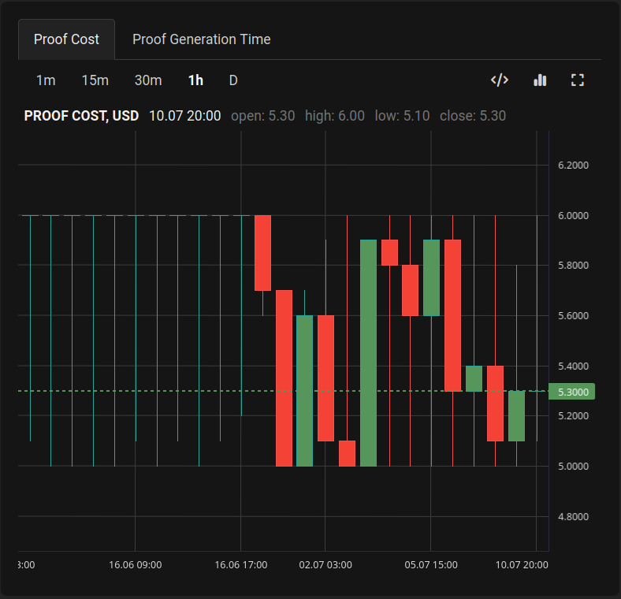Pick the 1h timeframe
Screen dimensions: 621x599
[195, 80]
